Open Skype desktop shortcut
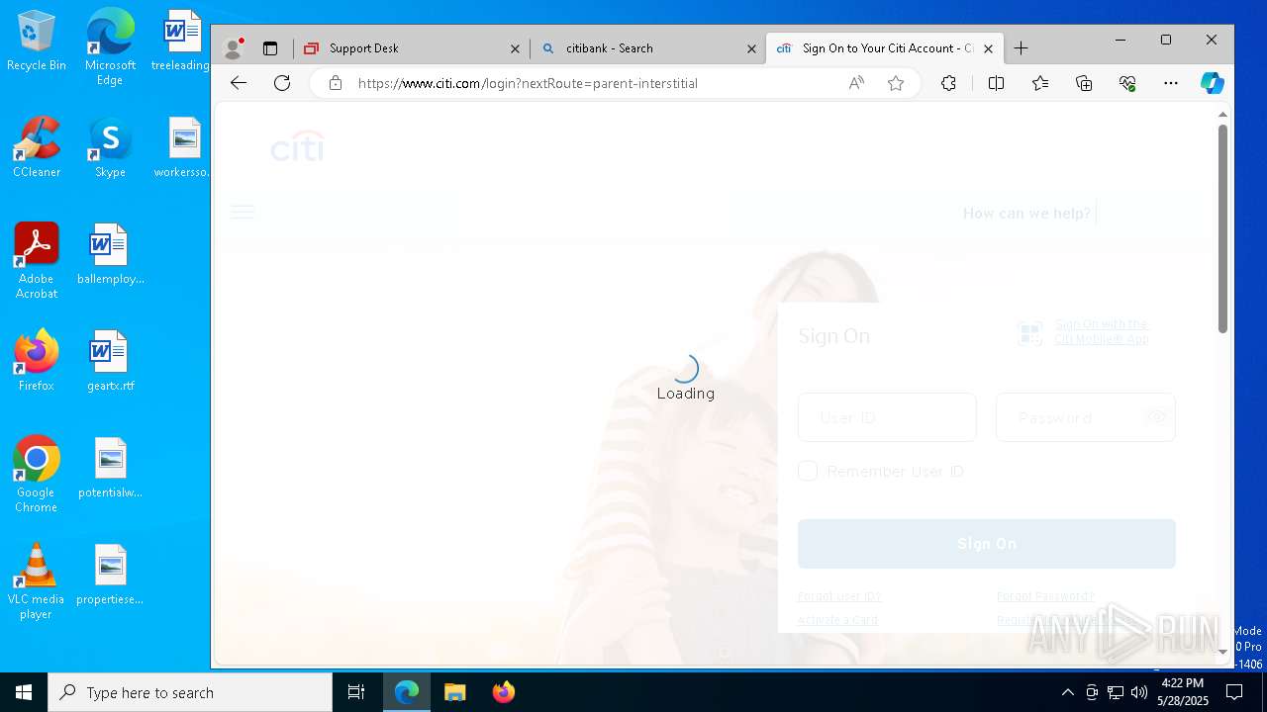The image size is (1267, 712). point(110,148)
